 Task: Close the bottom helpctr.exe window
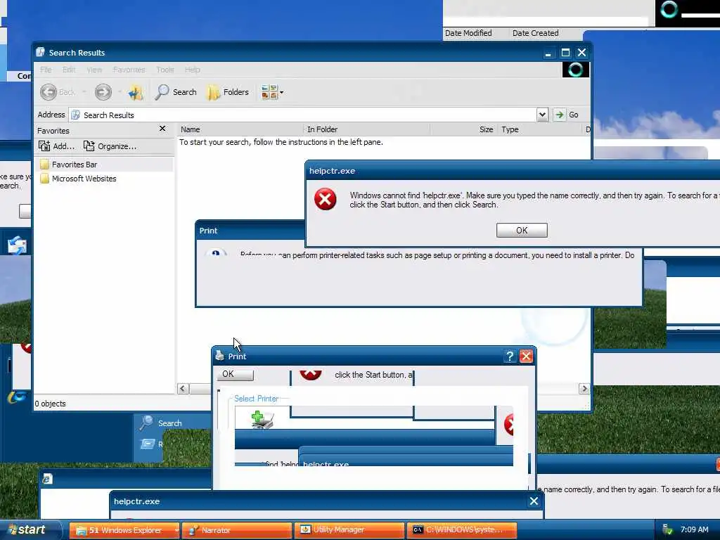click(534, 501)
